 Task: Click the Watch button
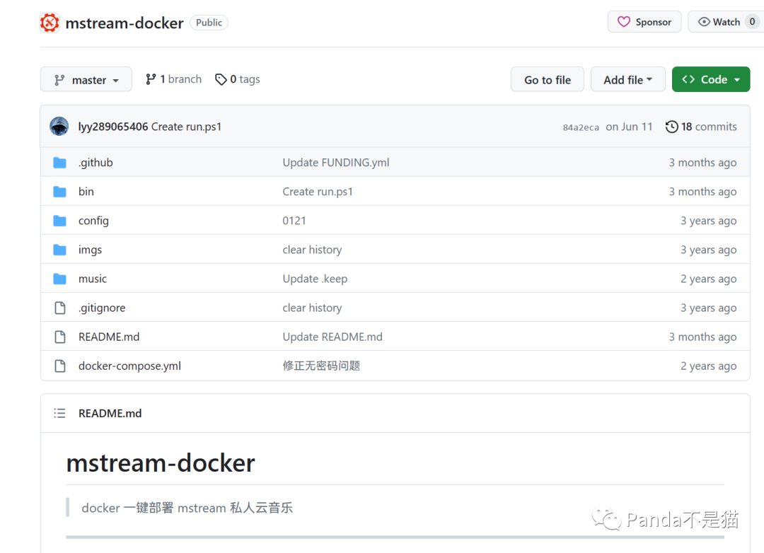[726, 22]
